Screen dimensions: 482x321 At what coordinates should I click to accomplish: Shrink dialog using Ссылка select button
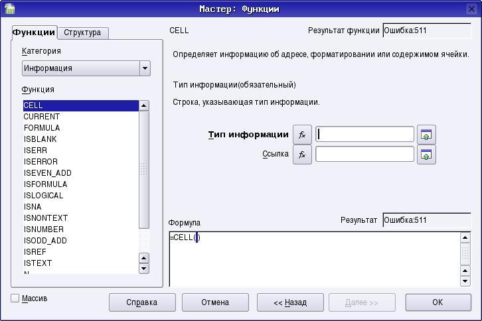(426, 155)
